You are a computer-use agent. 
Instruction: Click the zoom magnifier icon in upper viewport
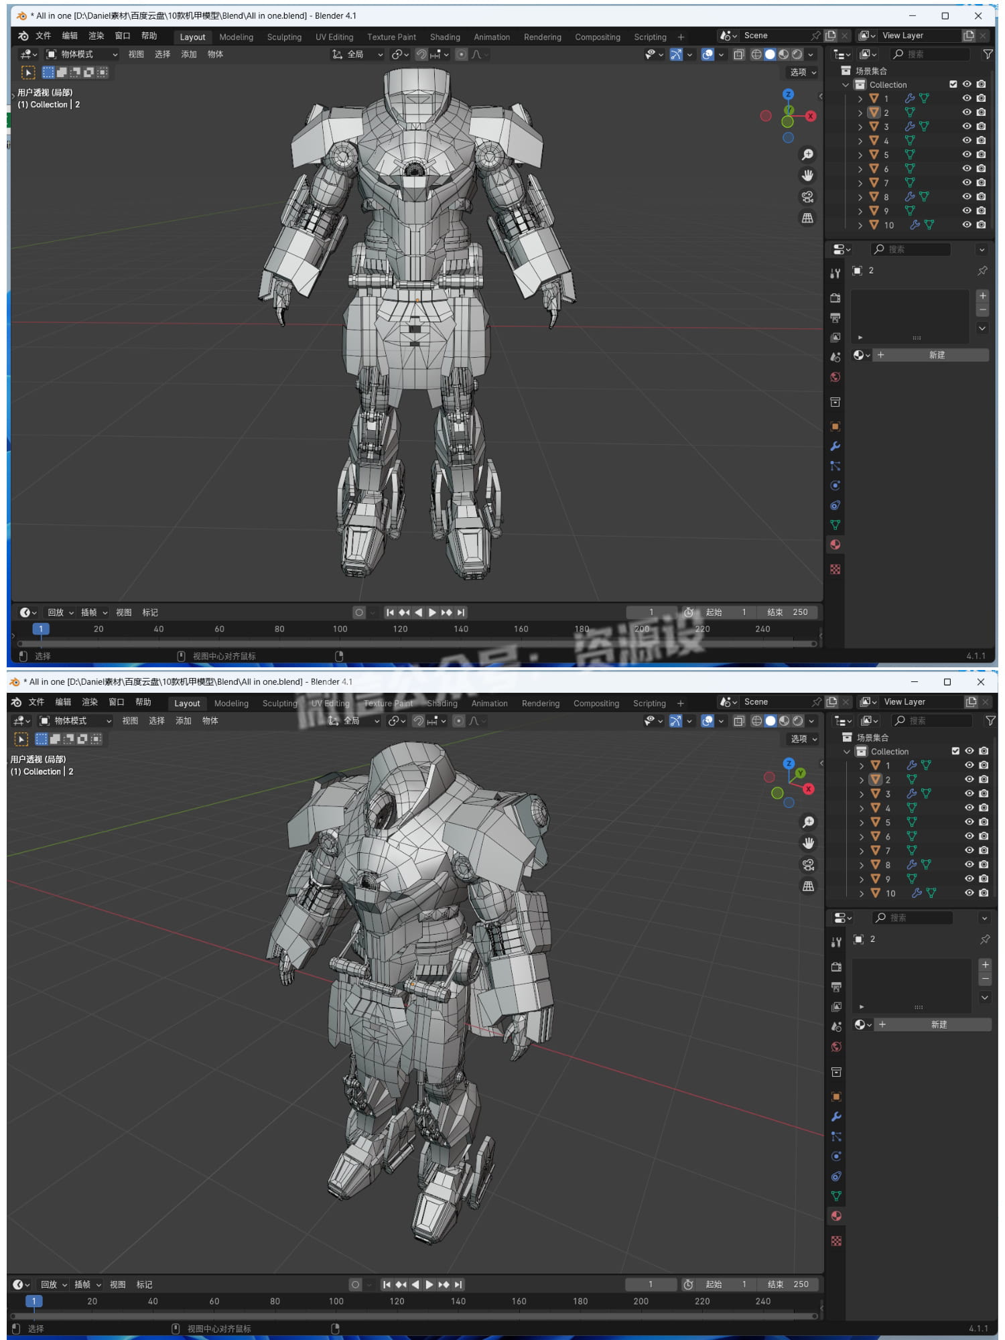coord(807,155)
